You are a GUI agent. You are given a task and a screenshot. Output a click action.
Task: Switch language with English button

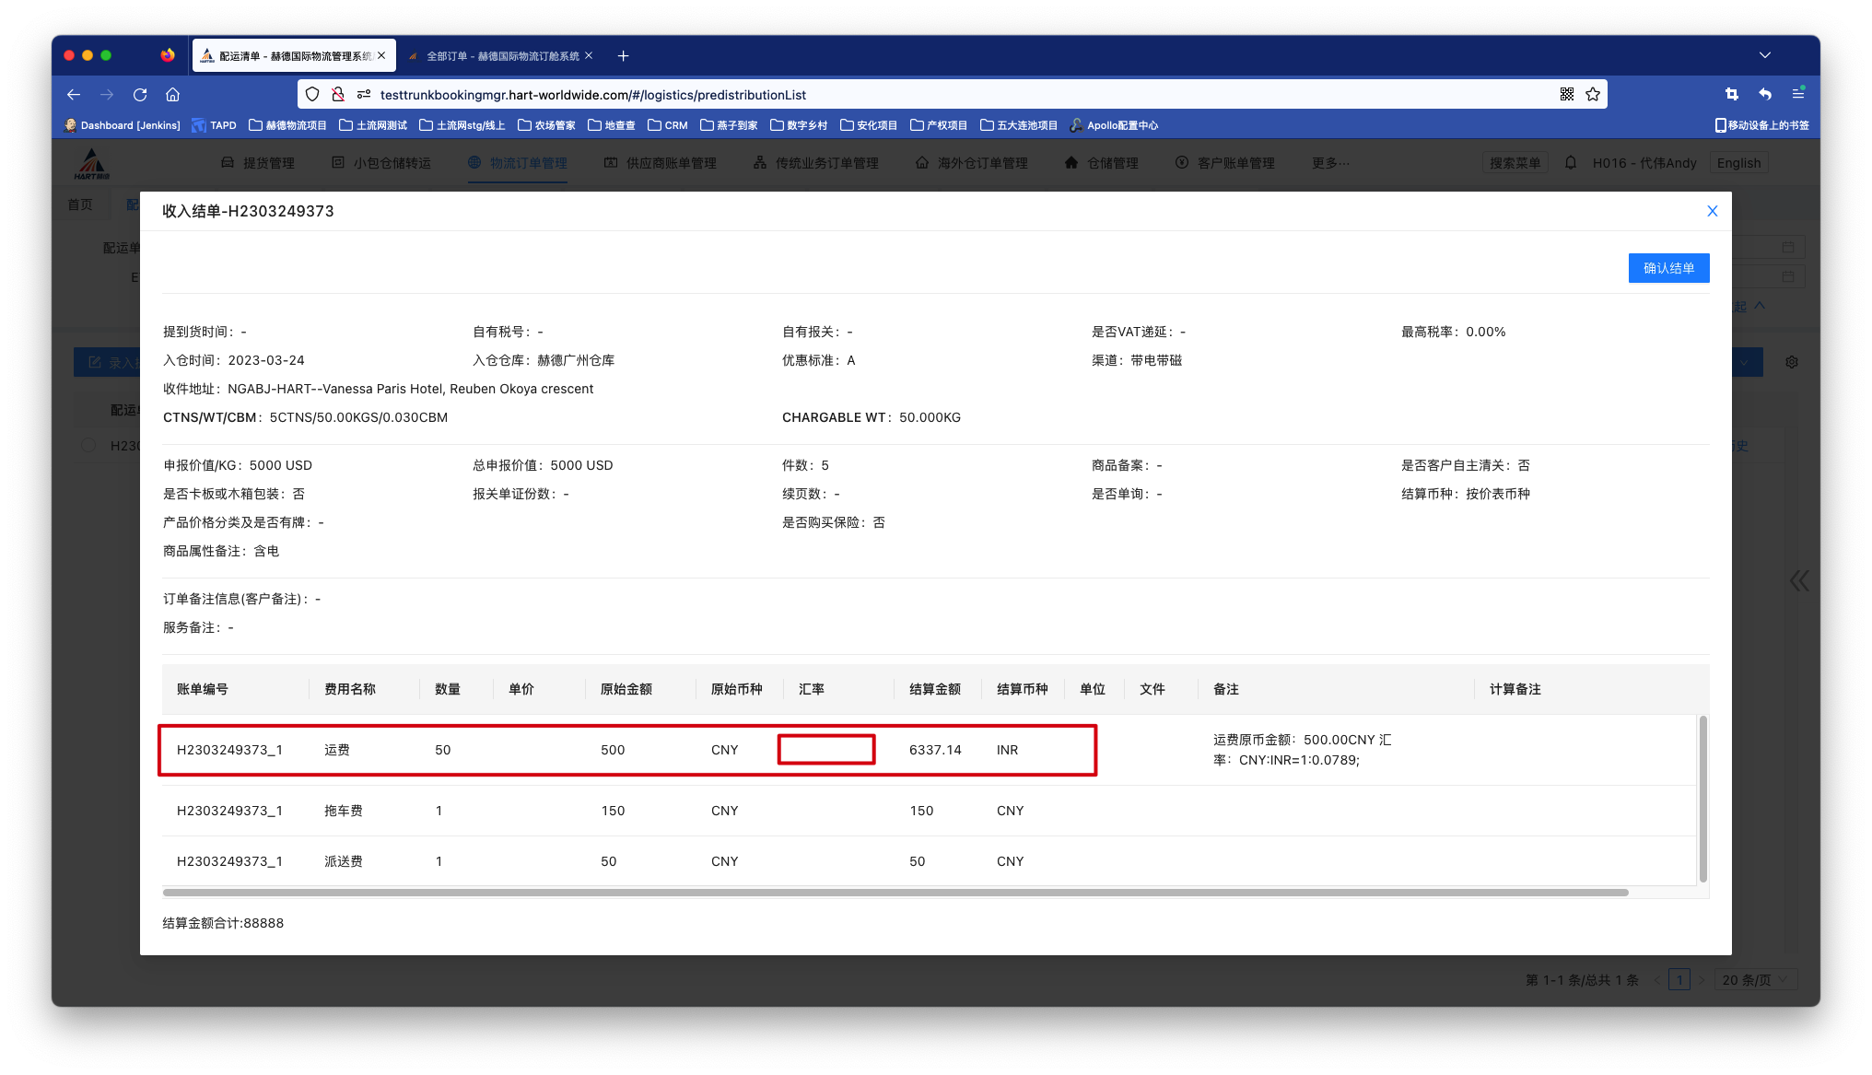pyautogui.click(x=1738, y=163)
